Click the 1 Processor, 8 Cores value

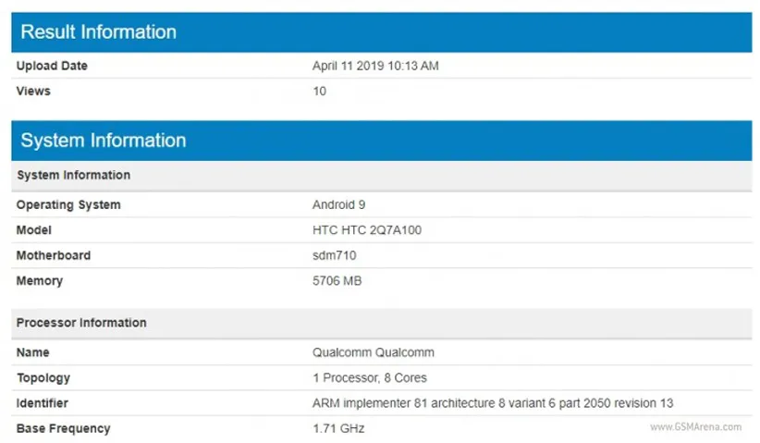pyautogui.click(x=370, y=378)
